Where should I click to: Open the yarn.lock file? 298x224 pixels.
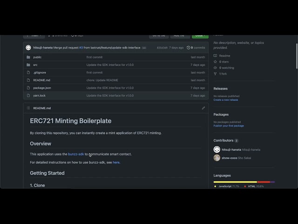39,95
